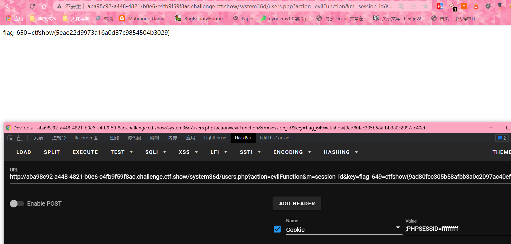The width and height of the screenshot is (511, 244).
Task: Click the not-secure warning icon
Action: pyautogui.click(x=60, y=6)
